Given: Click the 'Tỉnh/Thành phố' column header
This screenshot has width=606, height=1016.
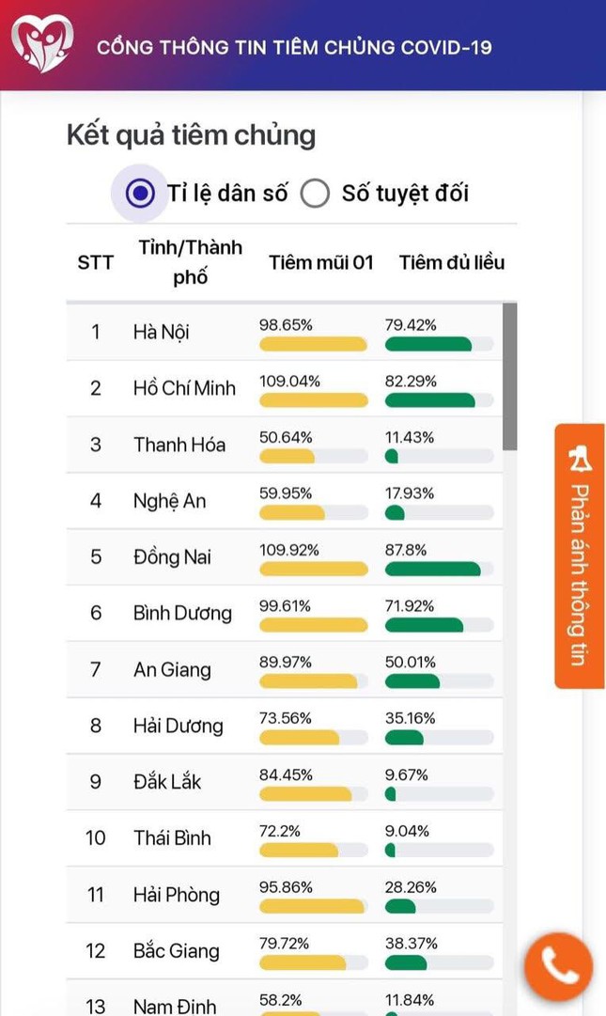Looking at the screenshot, I should (x=190, y=262).
